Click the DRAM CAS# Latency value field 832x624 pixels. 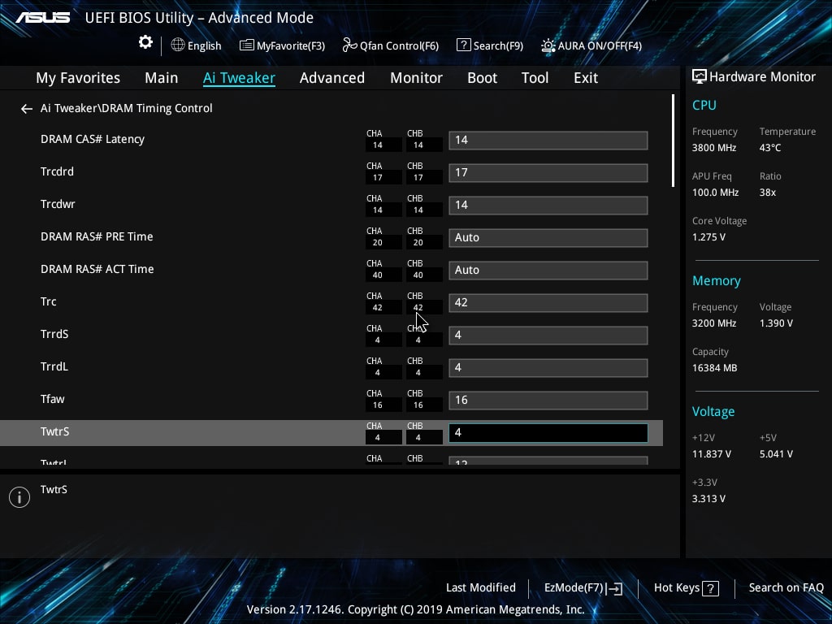click(x=548, y=140)
